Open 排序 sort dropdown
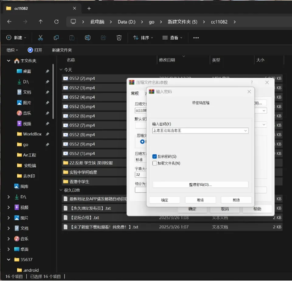Screen dimensions: 292x281 (143, 38)
